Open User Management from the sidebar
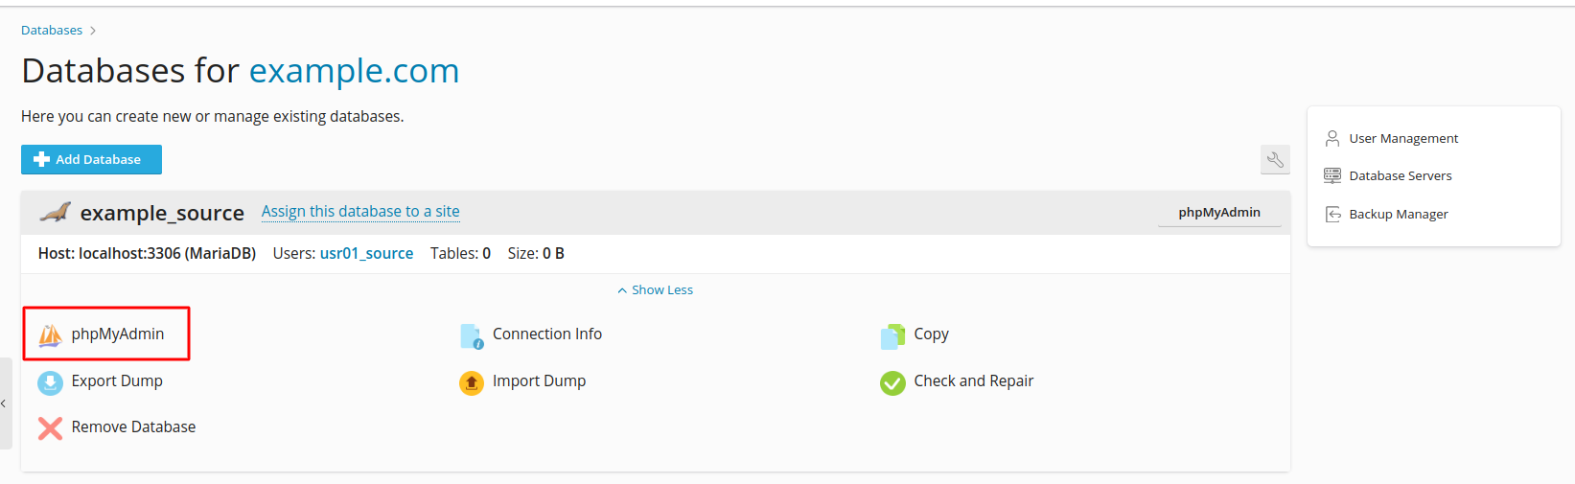The width and height of the screenshot is (1575, 484). (x=1402, y=139)
